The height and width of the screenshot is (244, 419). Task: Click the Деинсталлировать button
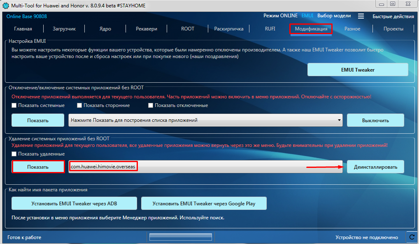click(x=375, y=167)
